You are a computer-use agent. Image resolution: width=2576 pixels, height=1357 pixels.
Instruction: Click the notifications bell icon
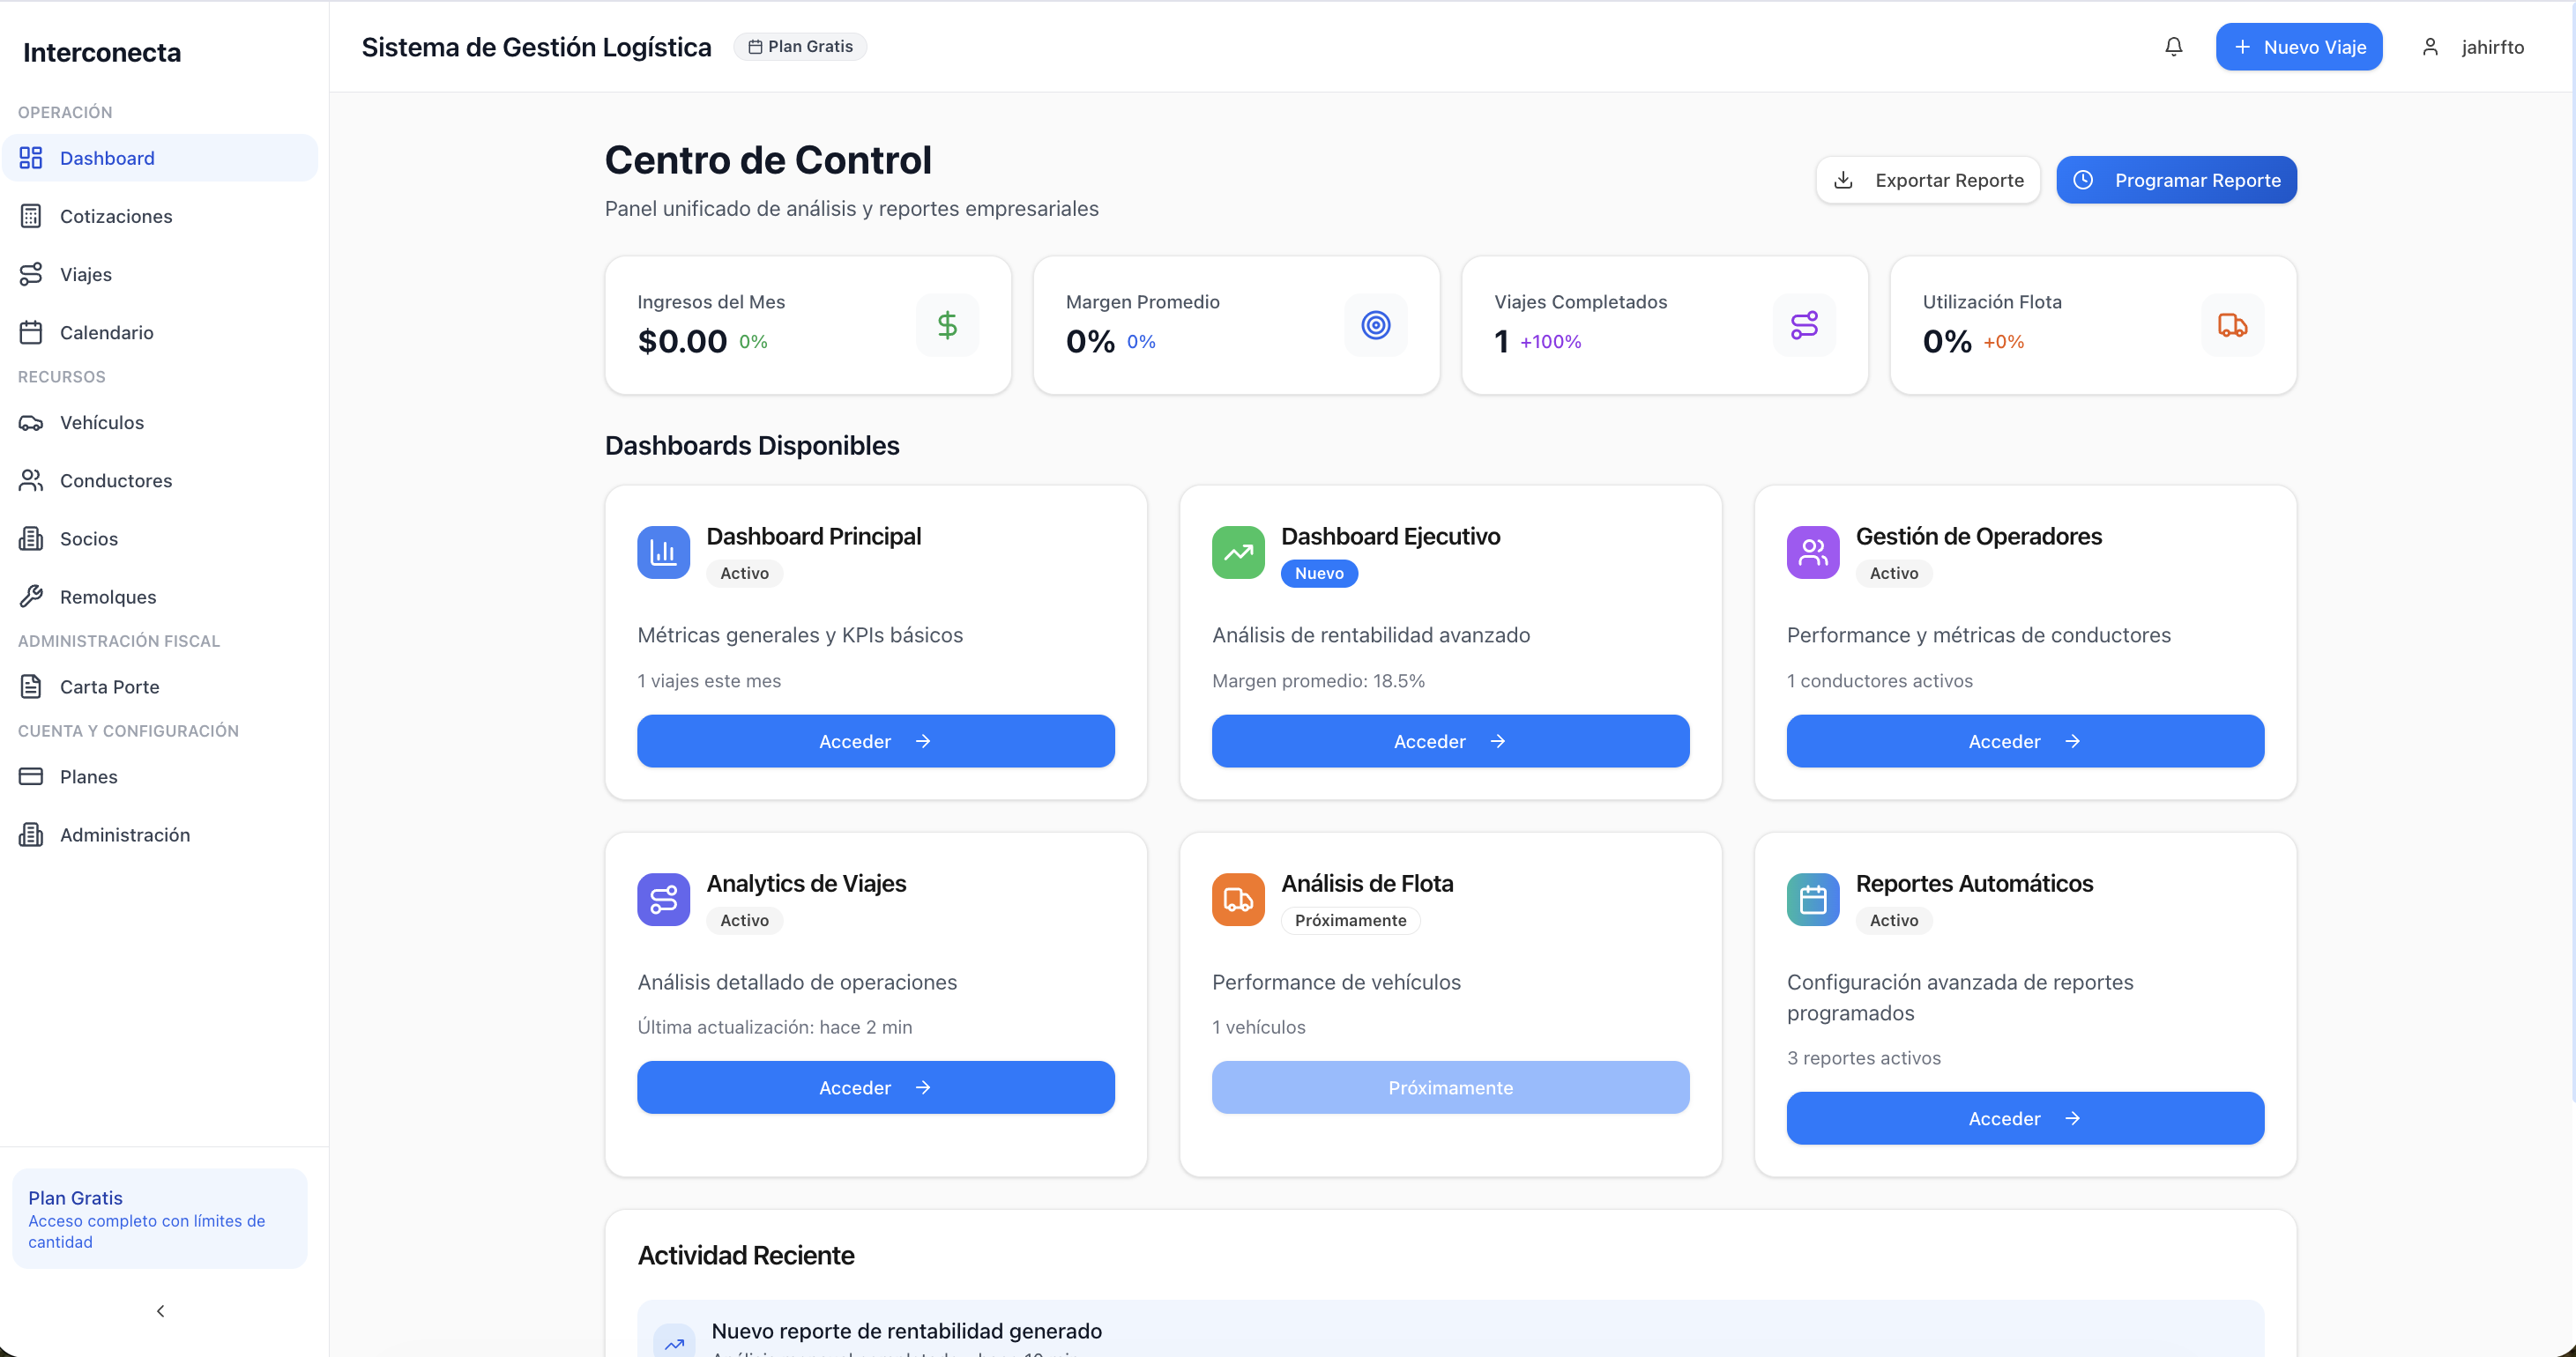[2173, 47]
